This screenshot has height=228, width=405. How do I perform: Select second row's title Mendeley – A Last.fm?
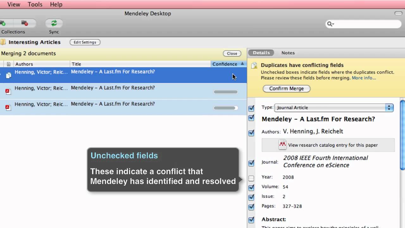tap(113, 88)
